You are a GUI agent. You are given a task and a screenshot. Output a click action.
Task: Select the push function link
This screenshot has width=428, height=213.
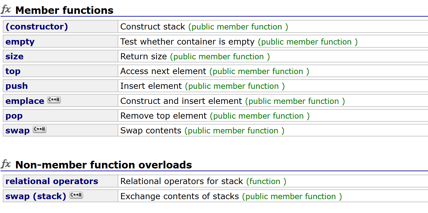point(17,86)
